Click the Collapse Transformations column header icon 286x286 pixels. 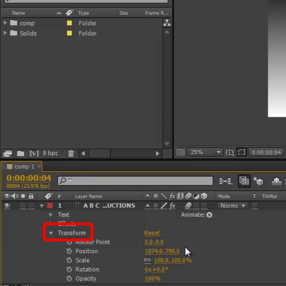point(156,196)
